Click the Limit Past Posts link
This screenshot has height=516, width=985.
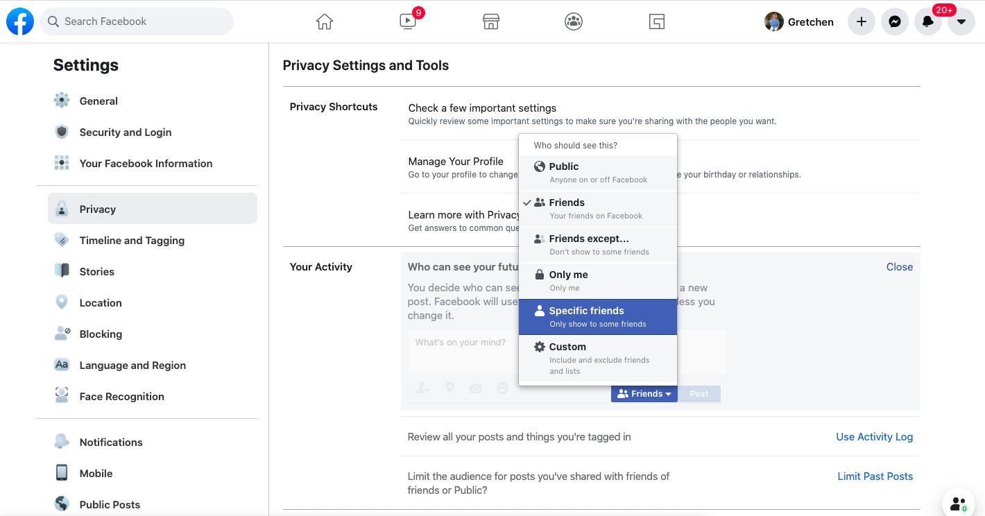pos(875,476)
